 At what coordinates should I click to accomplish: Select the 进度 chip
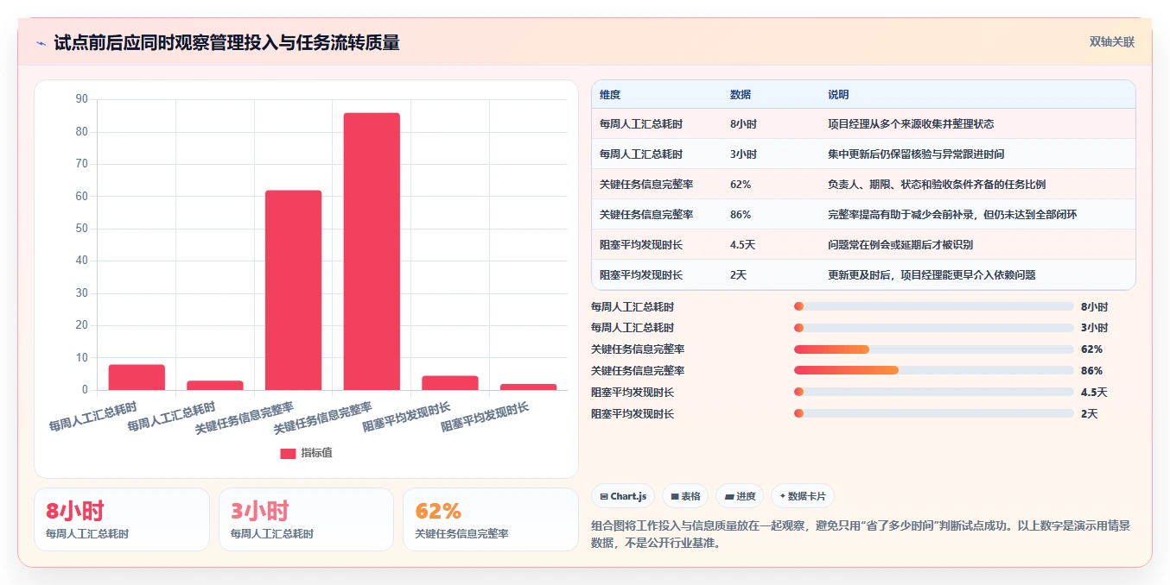[740, 496]
